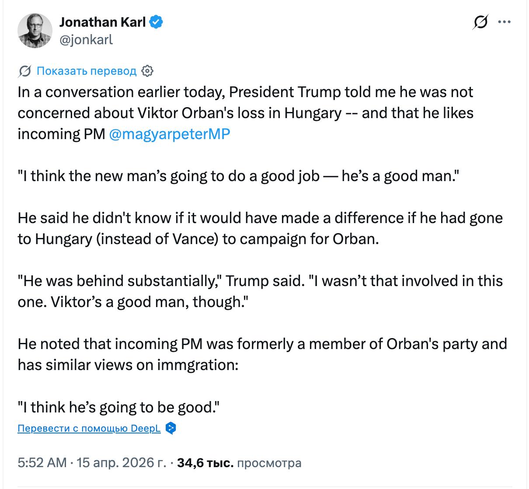Open translation settings gear icon
529x489 pixels.
coord(148,71)
